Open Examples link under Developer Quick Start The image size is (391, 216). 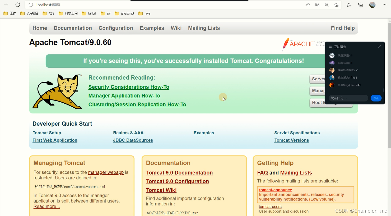click(x=204, y=133)
